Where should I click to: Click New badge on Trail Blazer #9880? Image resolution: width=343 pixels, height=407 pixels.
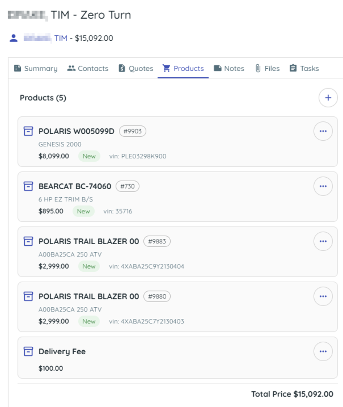pyautogui.click(x=89, y=321)
